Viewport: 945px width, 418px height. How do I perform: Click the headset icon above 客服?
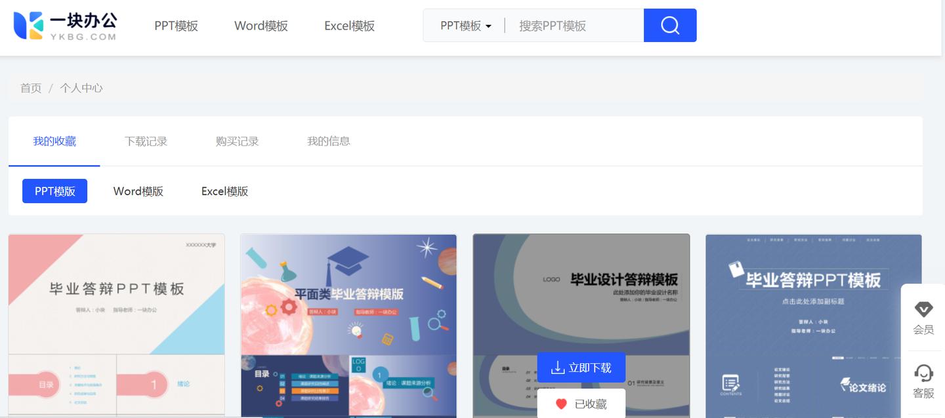pyautogui.click(x=923, y=373)
